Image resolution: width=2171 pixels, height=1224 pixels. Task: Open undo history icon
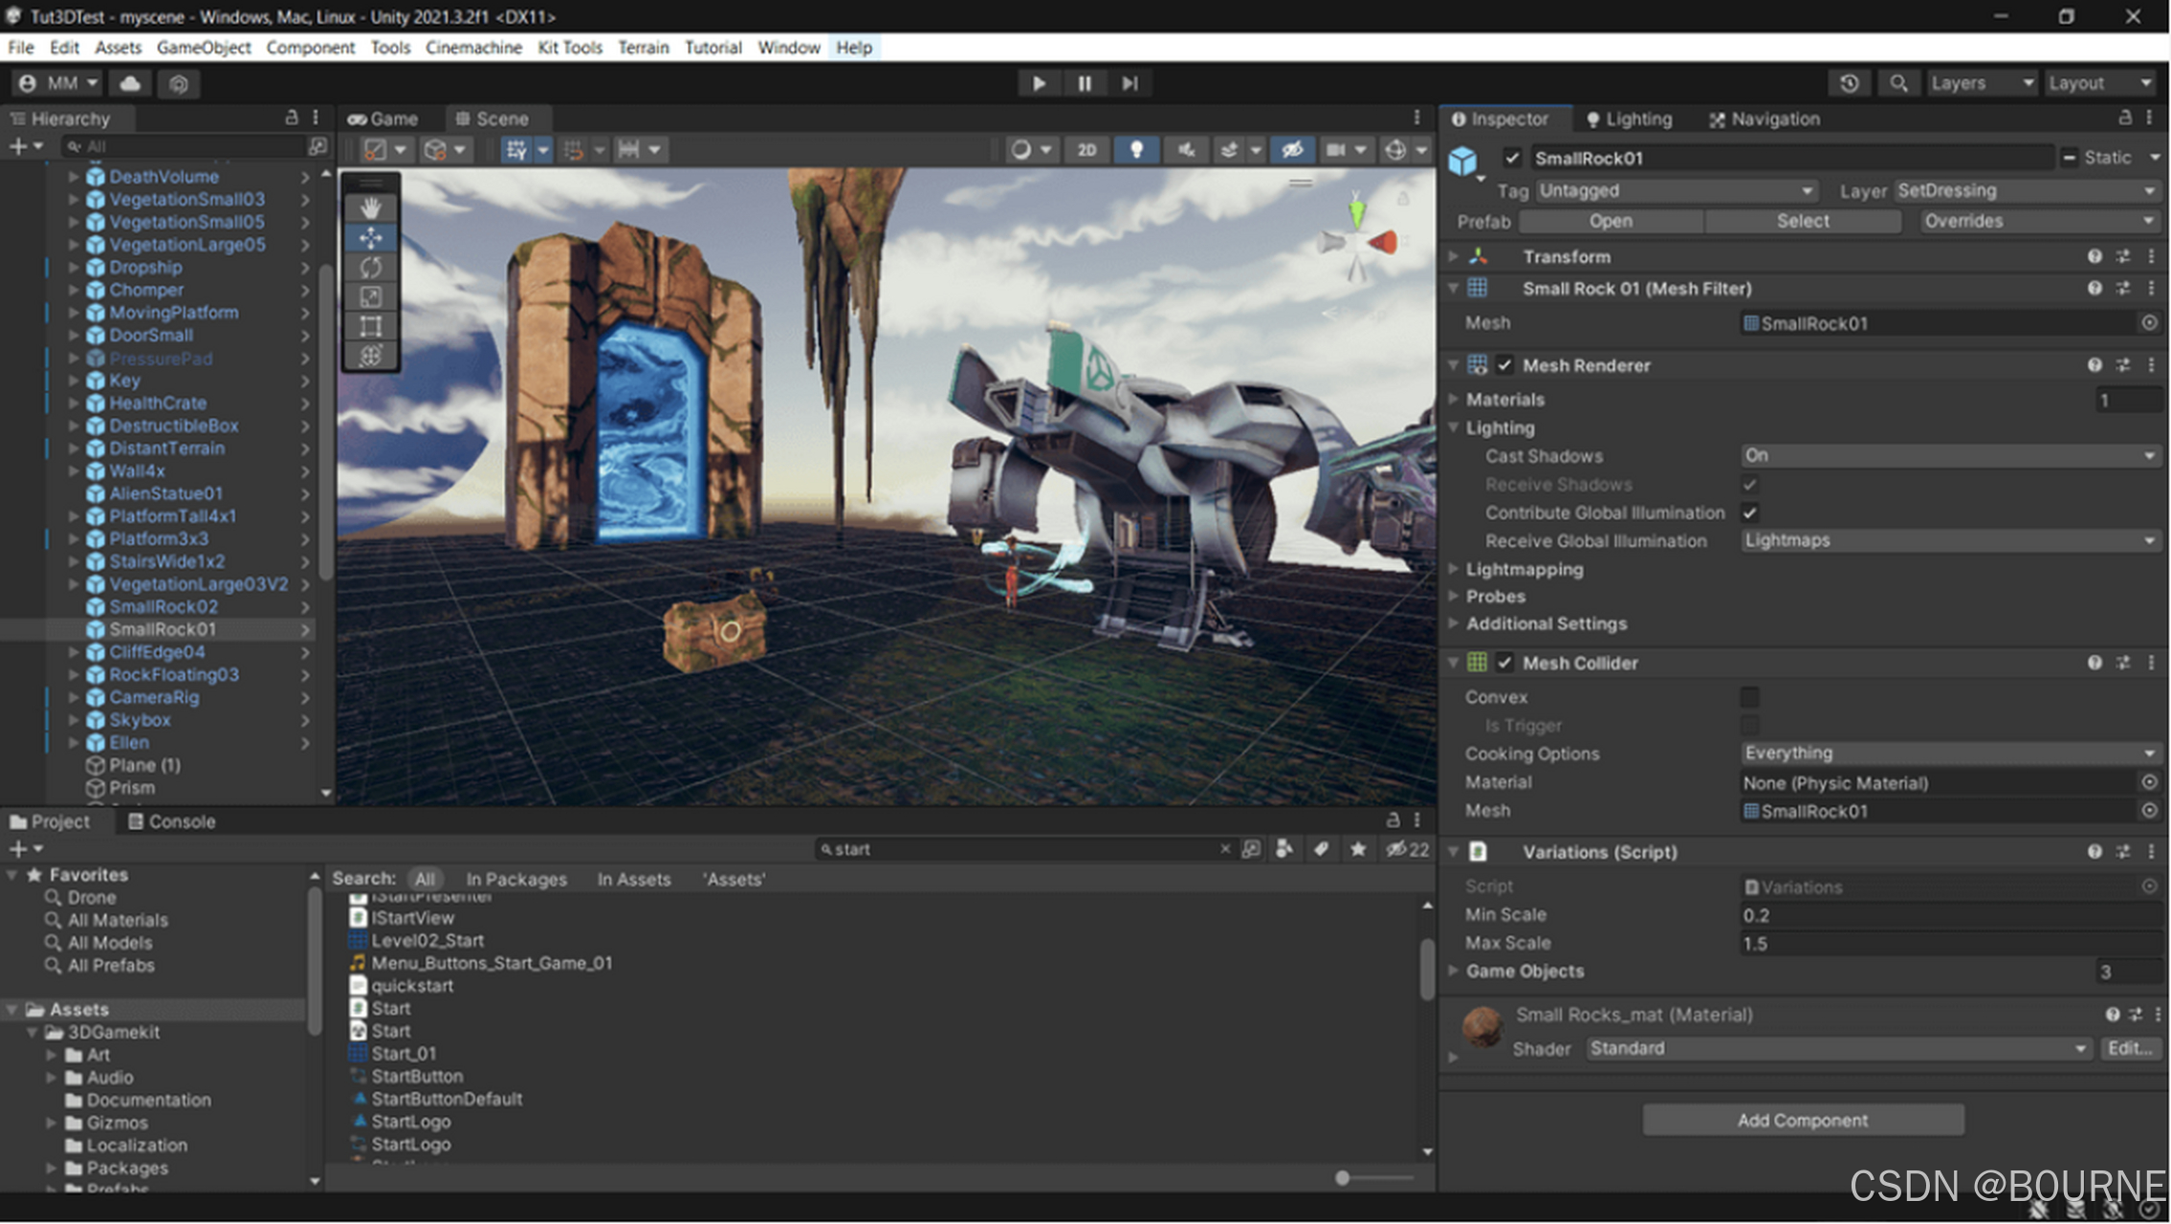click(1849, 83)
